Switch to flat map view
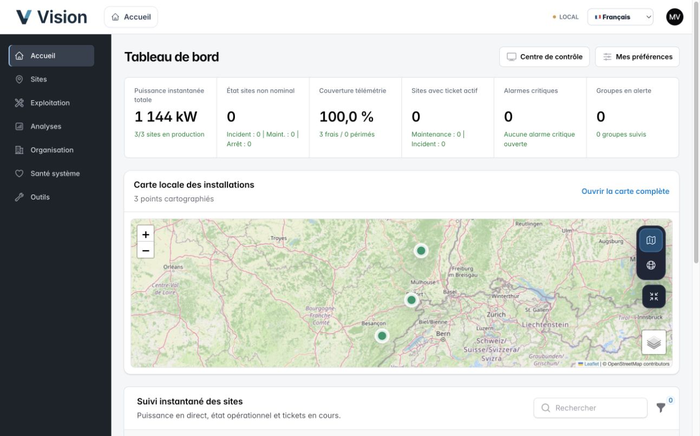Screen dimensions: 700x436 (x=651, y=240)
